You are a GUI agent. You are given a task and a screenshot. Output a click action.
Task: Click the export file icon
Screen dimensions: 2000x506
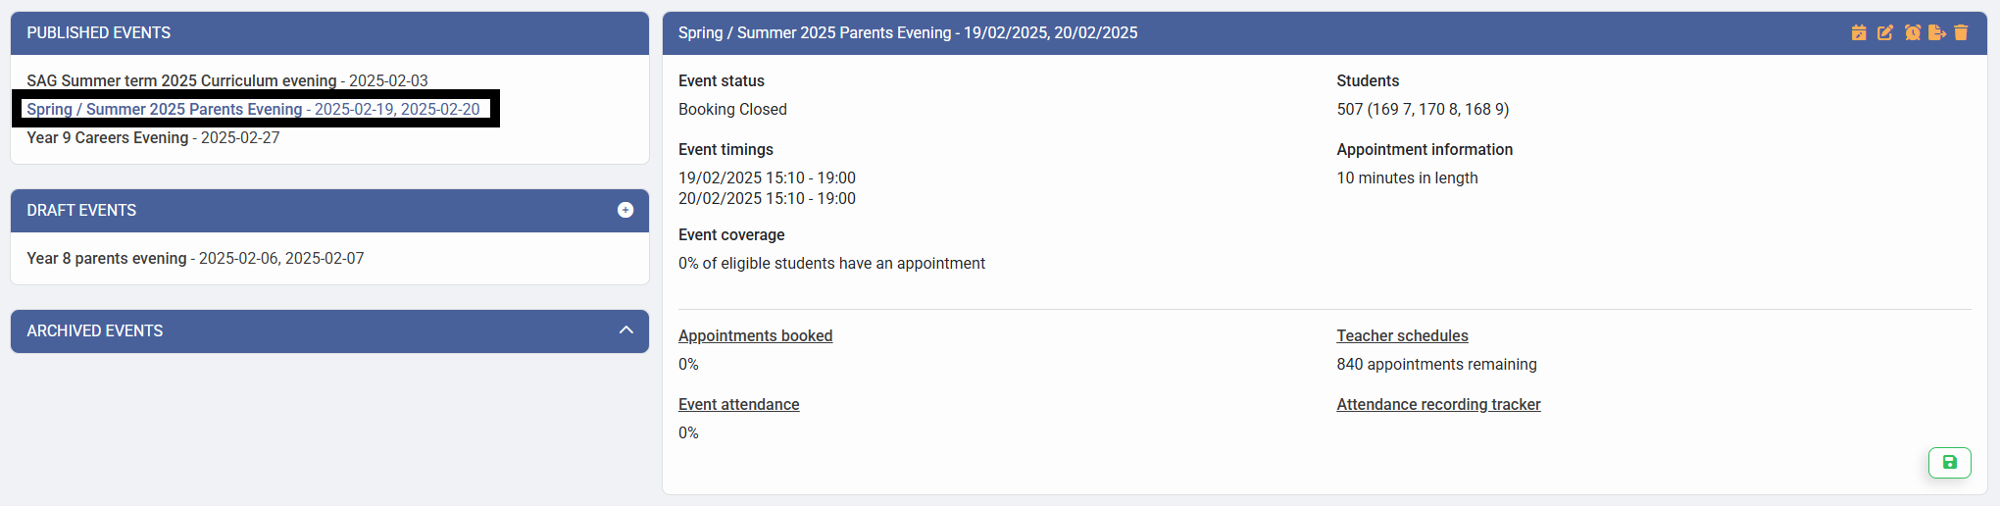click(x=1936, y=33)
